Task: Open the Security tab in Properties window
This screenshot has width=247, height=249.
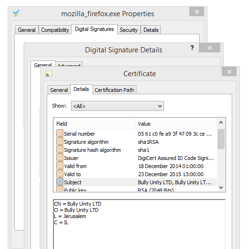Action: [x=129, y=30]
